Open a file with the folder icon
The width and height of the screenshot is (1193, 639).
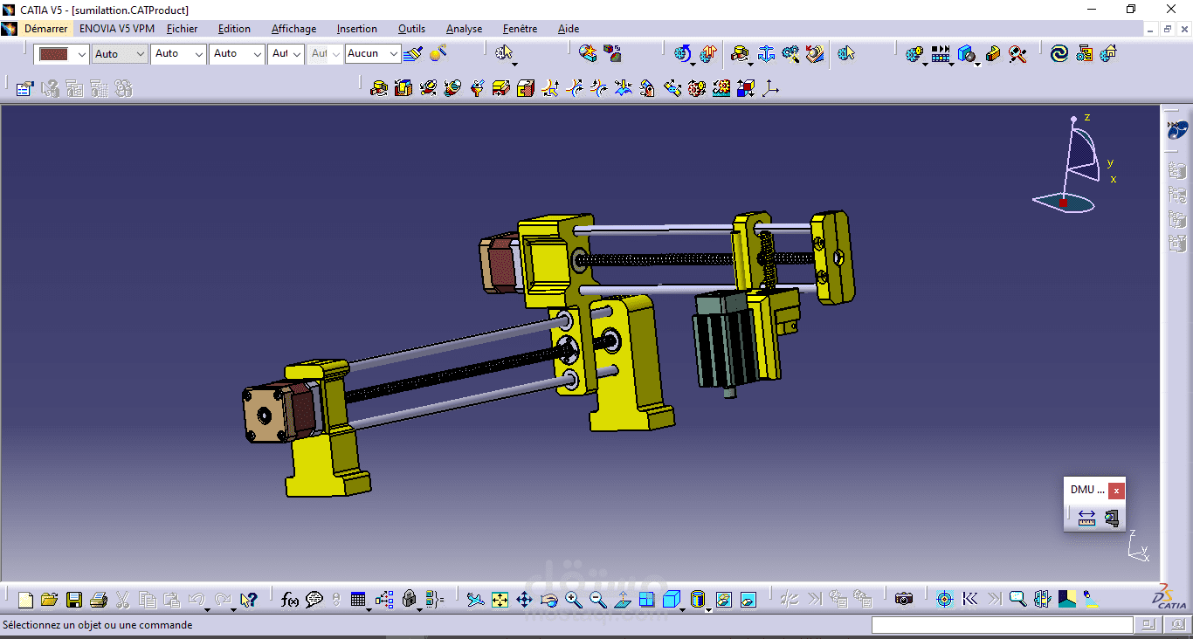click(x=49, y=600)
